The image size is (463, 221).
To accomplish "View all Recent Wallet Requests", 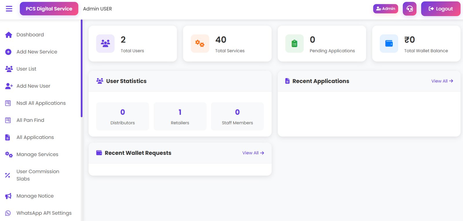I will tap(253, 153).
